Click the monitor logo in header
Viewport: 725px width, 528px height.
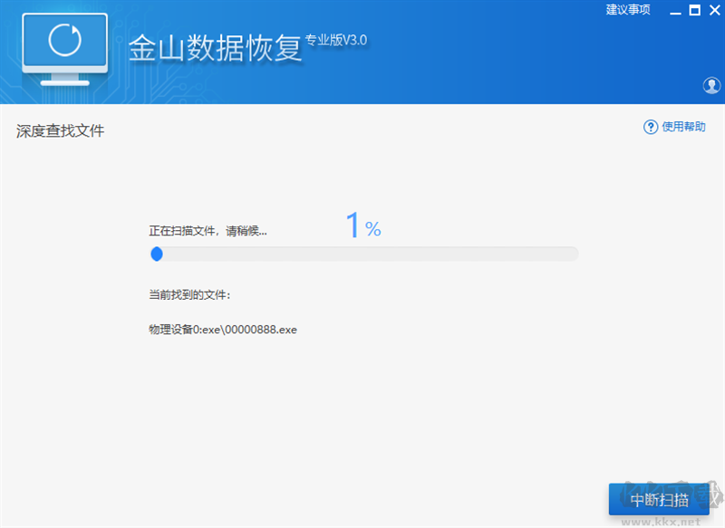(63, 52)
